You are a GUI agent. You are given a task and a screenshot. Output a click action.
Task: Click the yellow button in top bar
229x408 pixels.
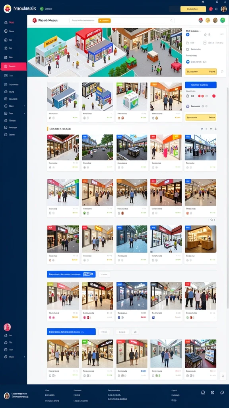point(193,9)
